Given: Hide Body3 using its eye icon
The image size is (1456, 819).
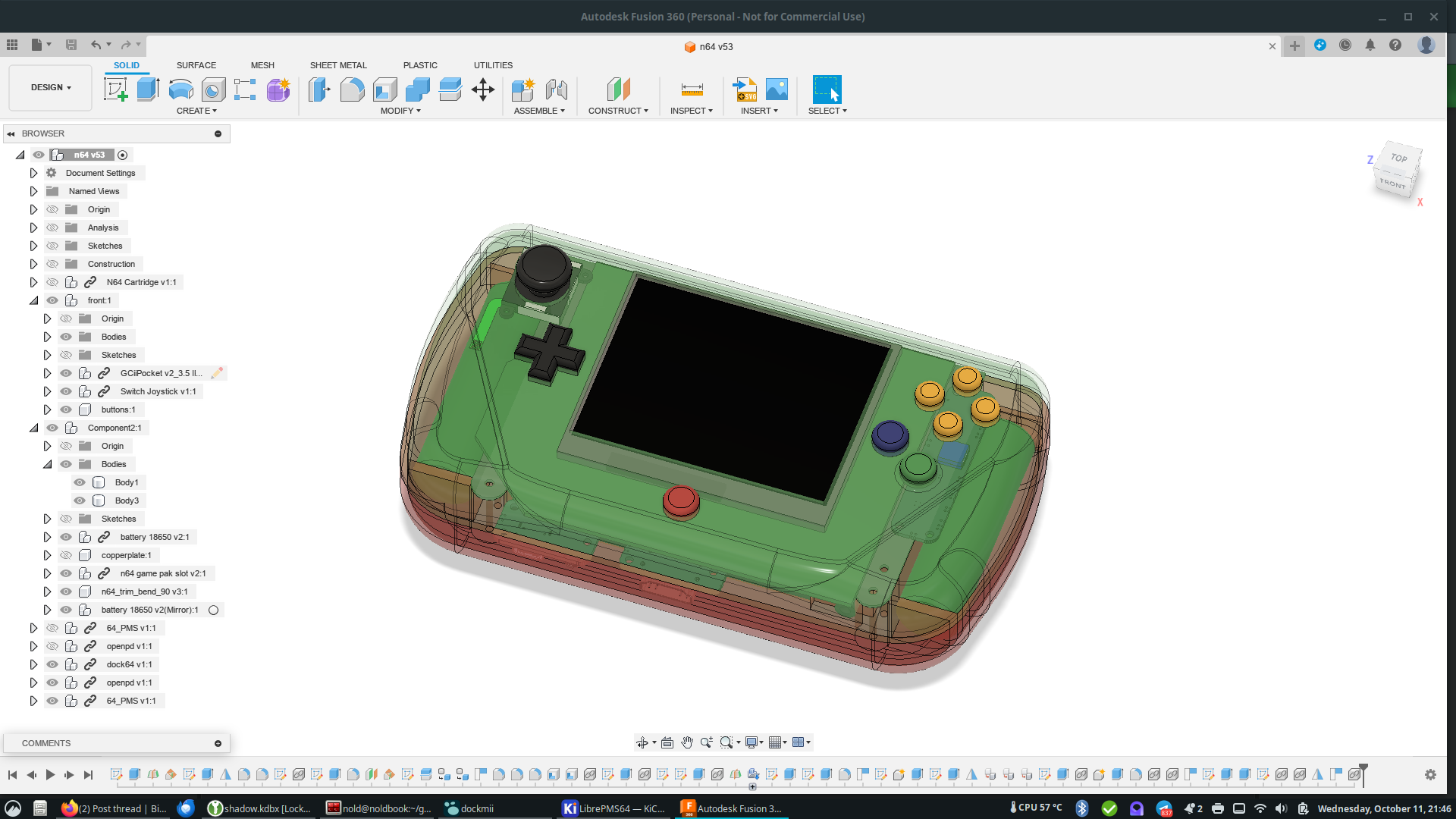Looking at the screenshot, I should tap(80, 500).
